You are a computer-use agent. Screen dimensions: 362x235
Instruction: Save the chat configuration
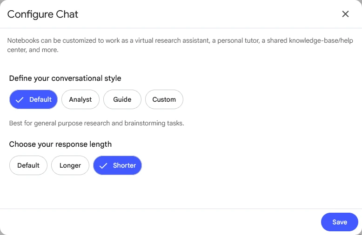[339, 222]
